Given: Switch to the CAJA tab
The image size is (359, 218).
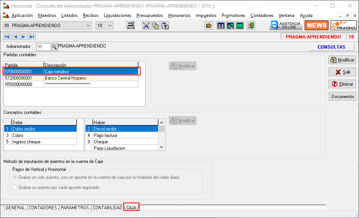Looking at the screenshot, I should pyautogui.click(x=131, y=208).
